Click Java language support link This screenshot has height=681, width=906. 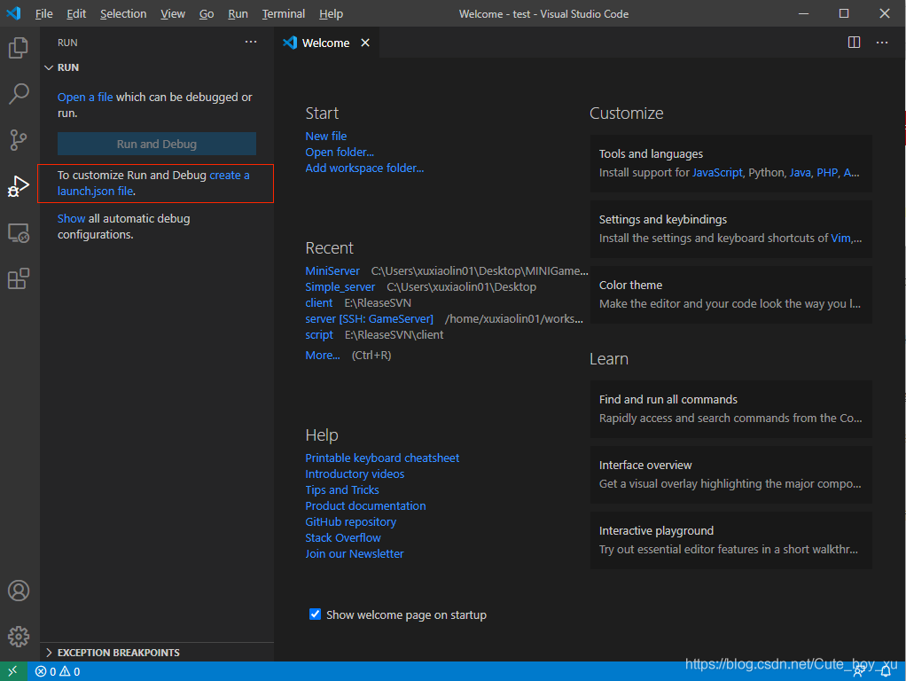(800, 172)
